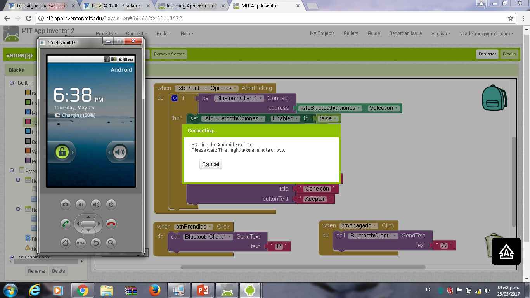Image resolution: width=530 pixels, height=298 pixels.
Task: Click the sound toggle handle on Android lockscreen
Action: (120, 152)
